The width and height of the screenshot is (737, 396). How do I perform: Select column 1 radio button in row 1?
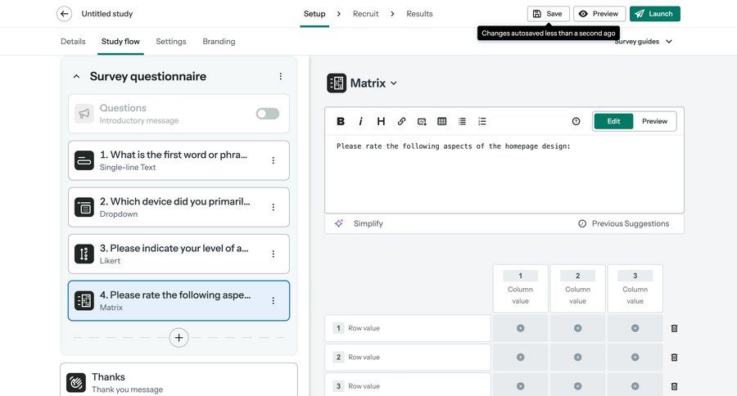pos(520,328)
